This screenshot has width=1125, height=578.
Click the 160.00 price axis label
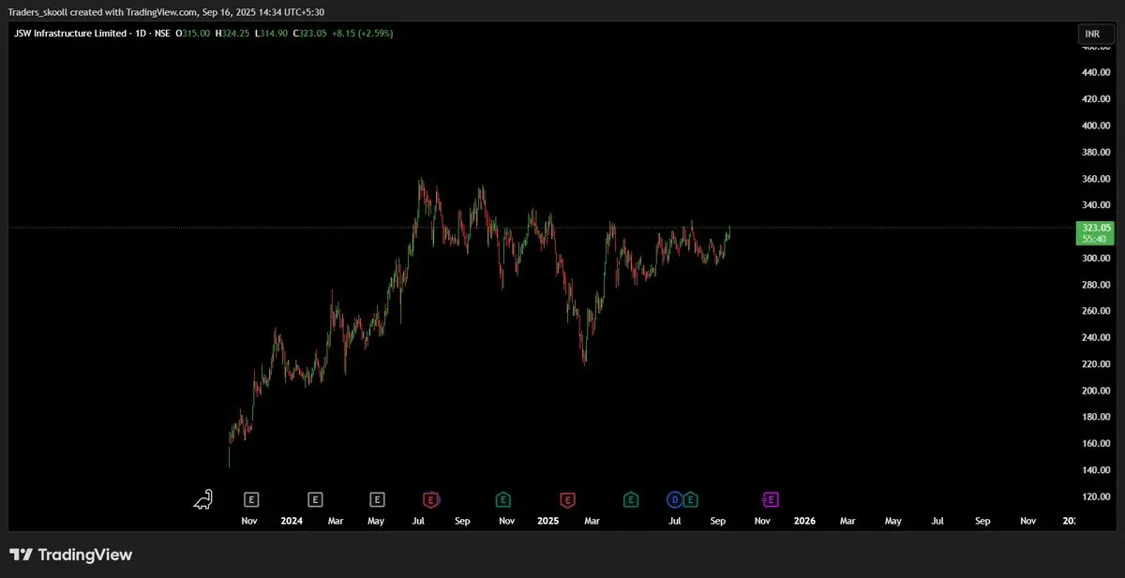(1096, 443)
